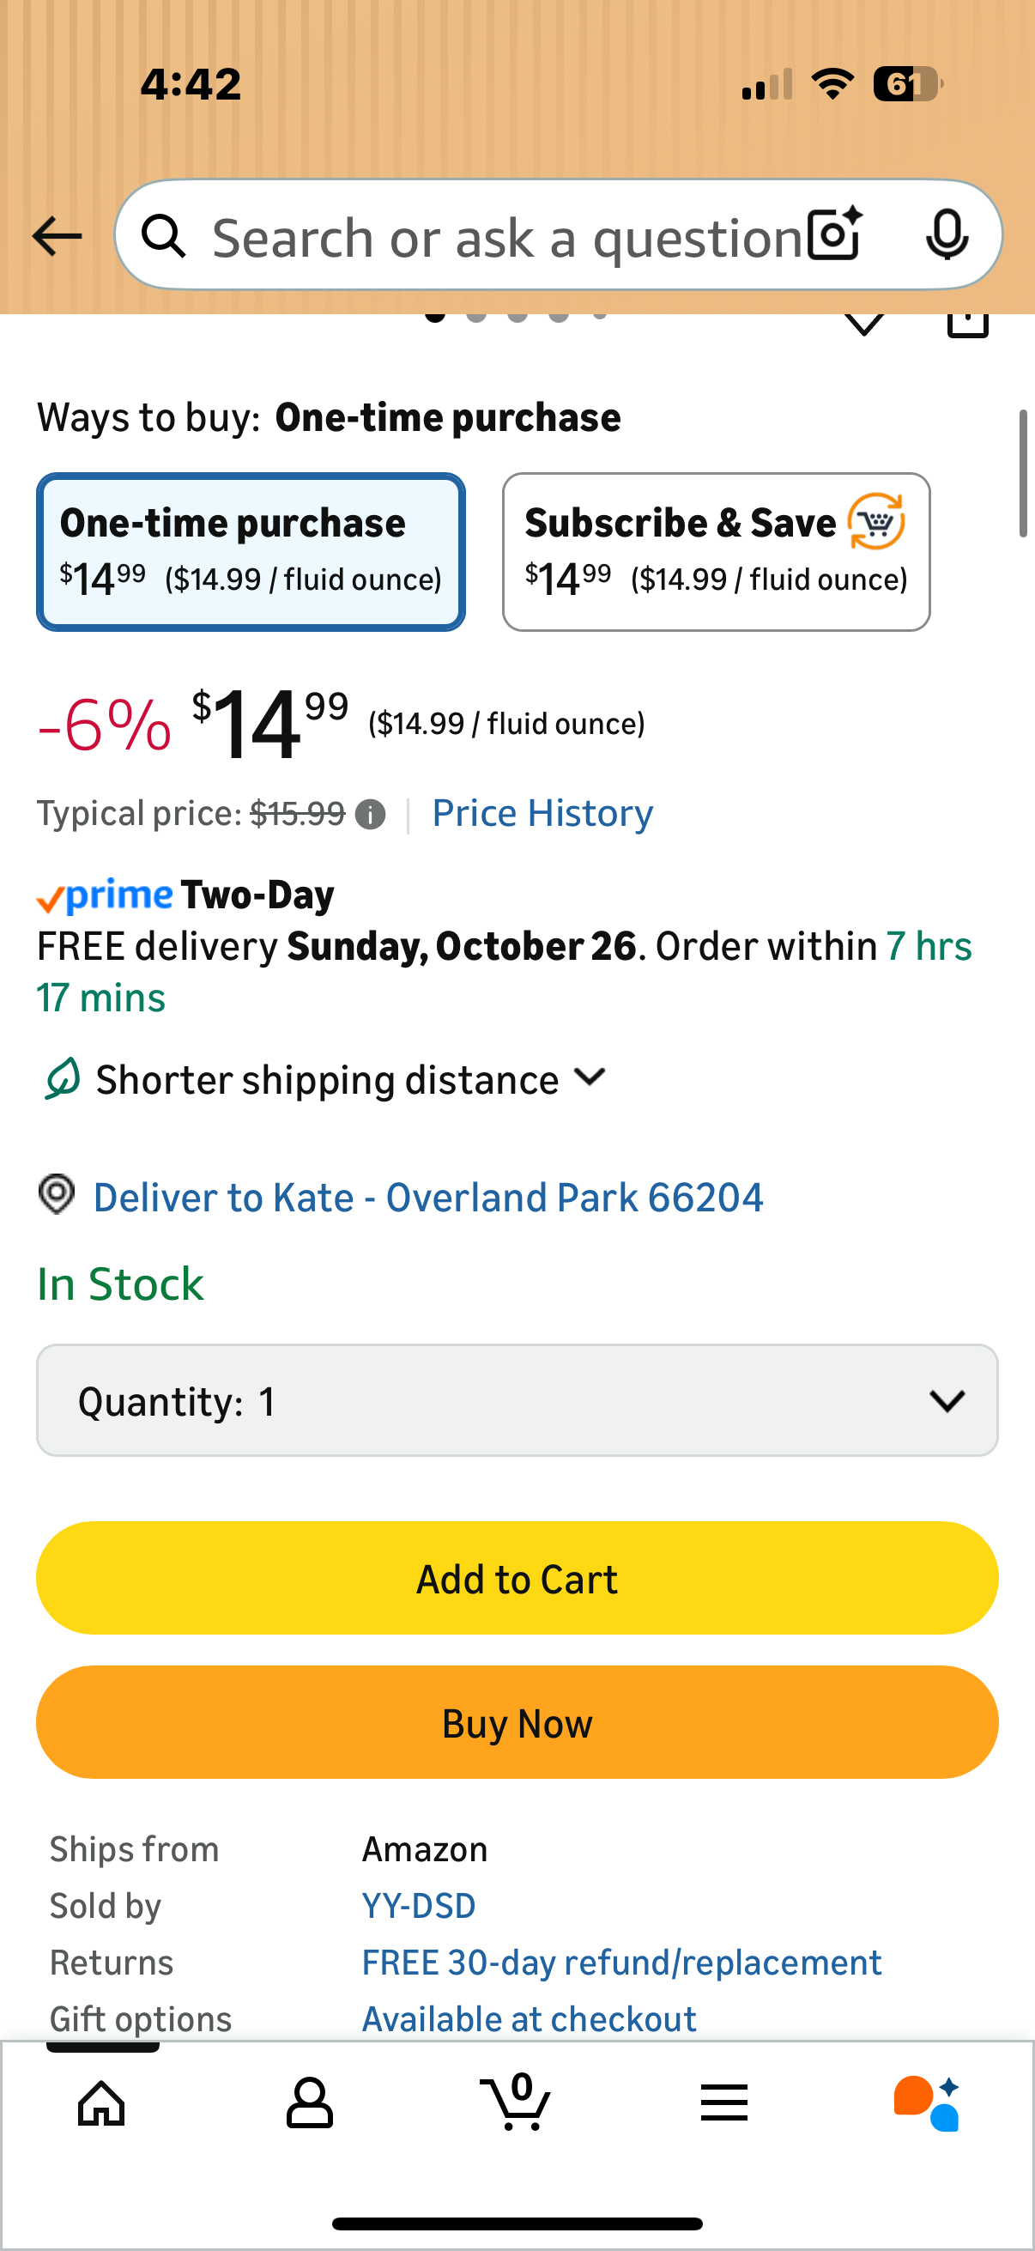
Task: Open the Price History link
Action: point(542,814)
